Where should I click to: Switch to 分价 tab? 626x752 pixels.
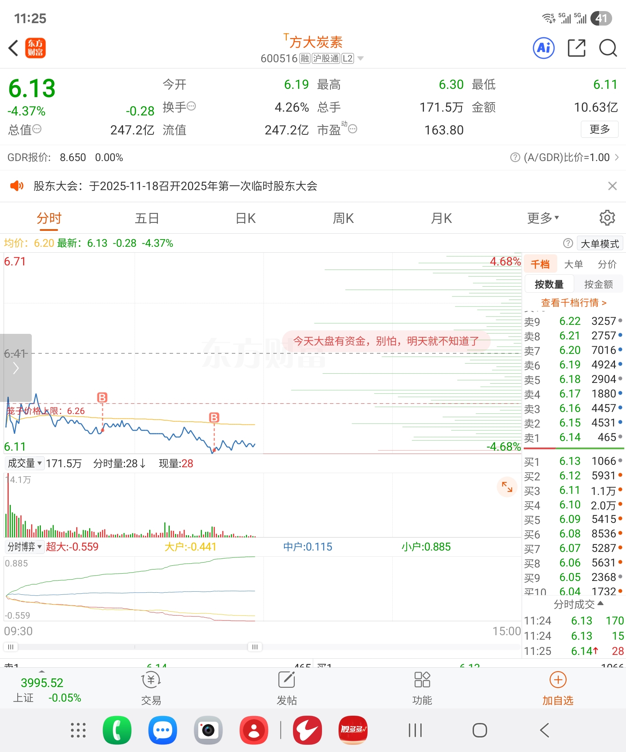pyautogui.click(x=607, y=264)
